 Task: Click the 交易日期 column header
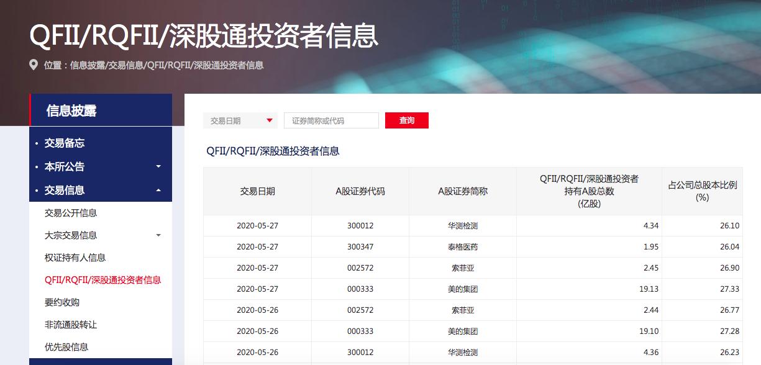point(257,191)
